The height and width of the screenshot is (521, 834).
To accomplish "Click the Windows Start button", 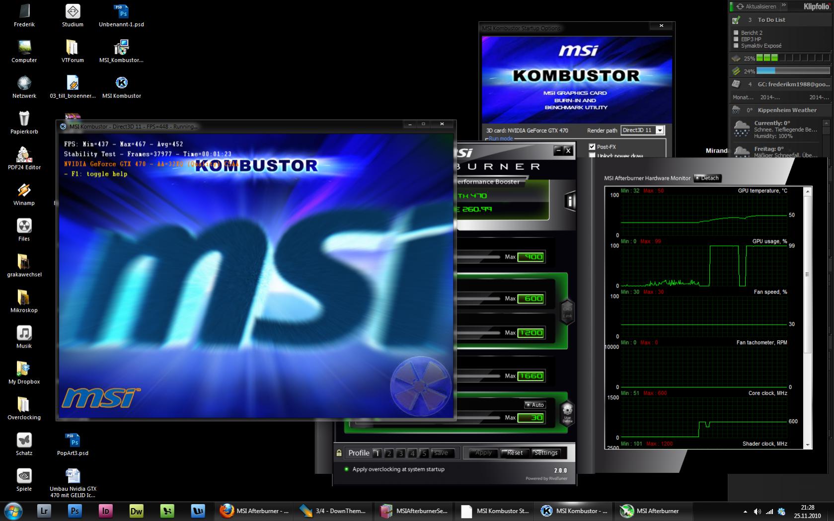I will click(x=13, y=511).
